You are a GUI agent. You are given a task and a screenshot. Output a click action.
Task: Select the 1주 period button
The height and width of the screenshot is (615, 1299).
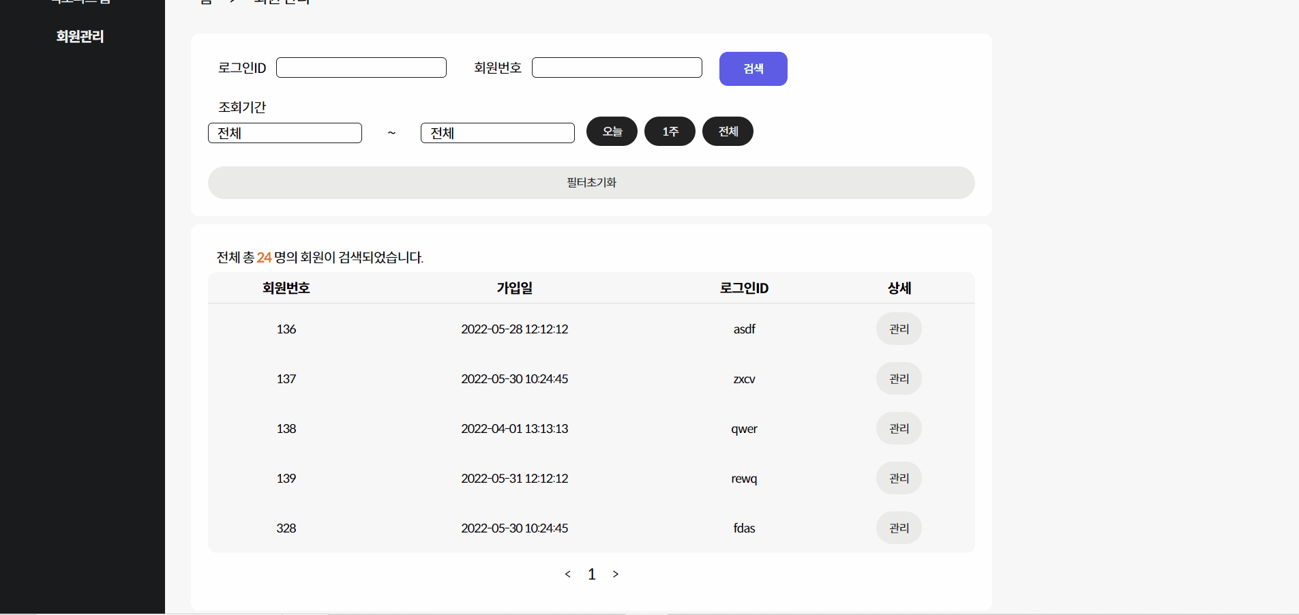[x=670, y=131]
